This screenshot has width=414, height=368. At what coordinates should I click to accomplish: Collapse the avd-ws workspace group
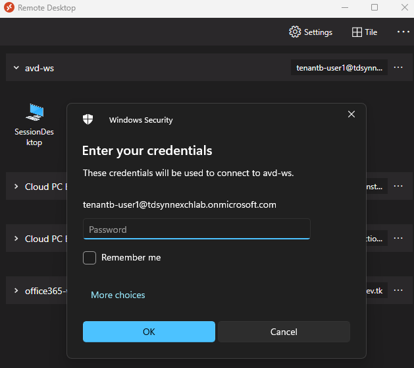click(x=16, y=68)
